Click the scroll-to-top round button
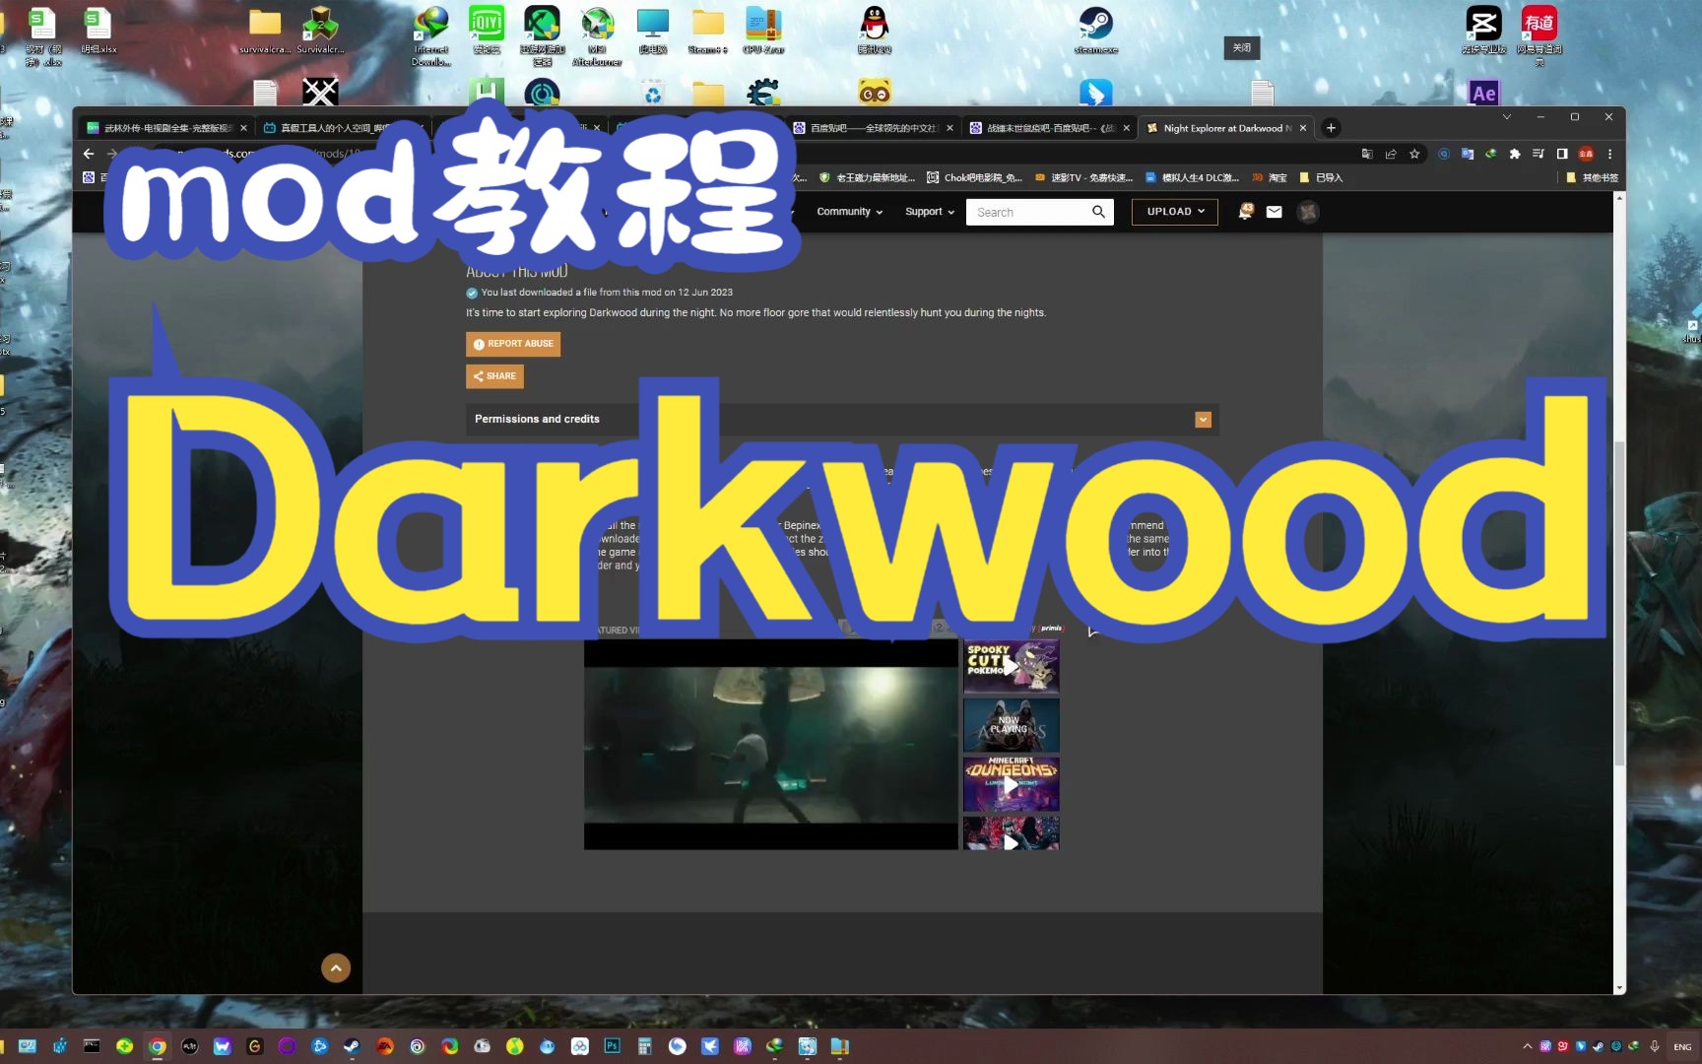The width and height of the screenshot is (1702, 1064). (336, 968)
